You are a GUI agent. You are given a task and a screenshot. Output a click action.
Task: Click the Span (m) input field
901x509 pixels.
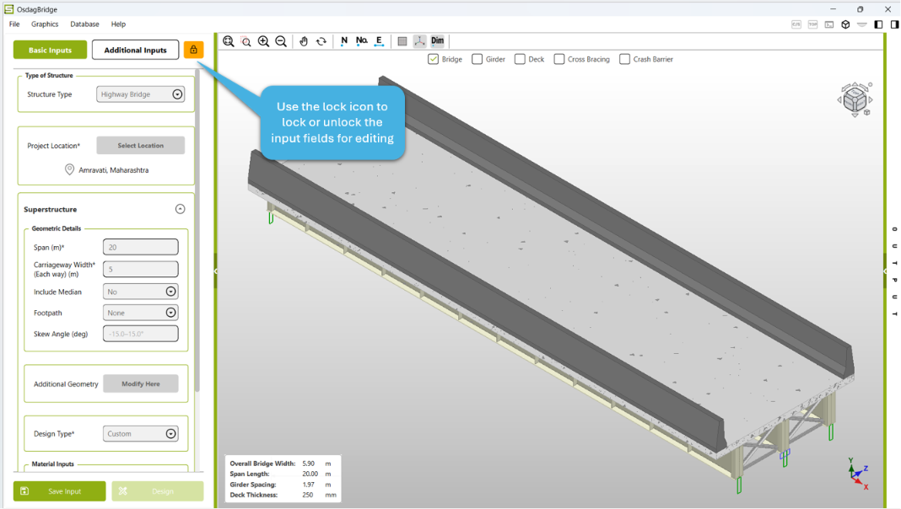tap(140, 247)
